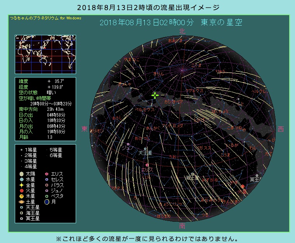
Task: Click the Neptune marker on the sky chart
Action: [193, 174]
